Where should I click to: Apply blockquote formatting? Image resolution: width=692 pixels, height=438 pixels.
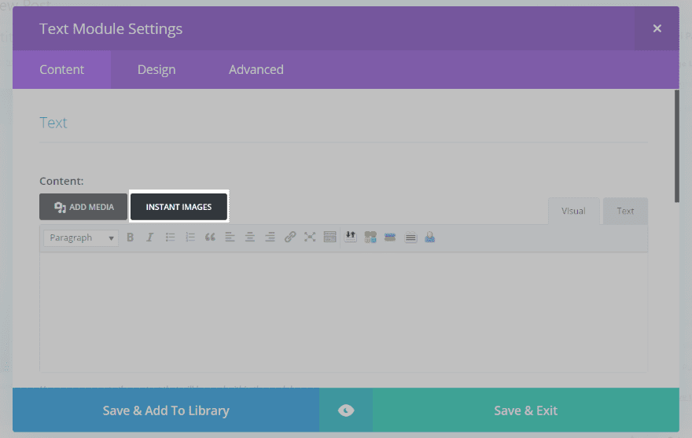point(210,237)
